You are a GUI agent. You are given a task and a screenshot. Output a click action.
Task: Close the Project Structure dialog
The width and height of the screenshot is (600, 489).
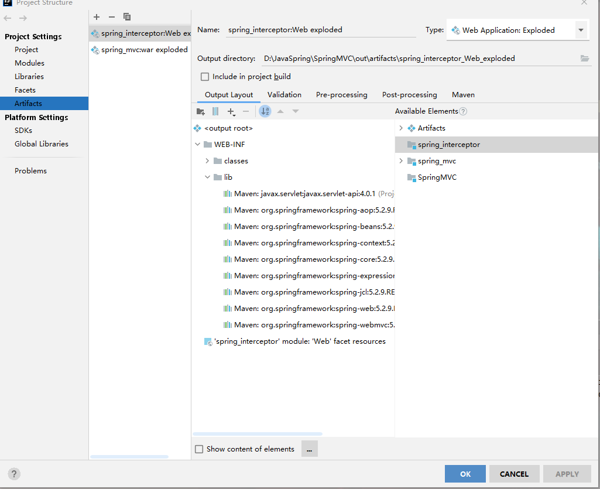(584, 3)
